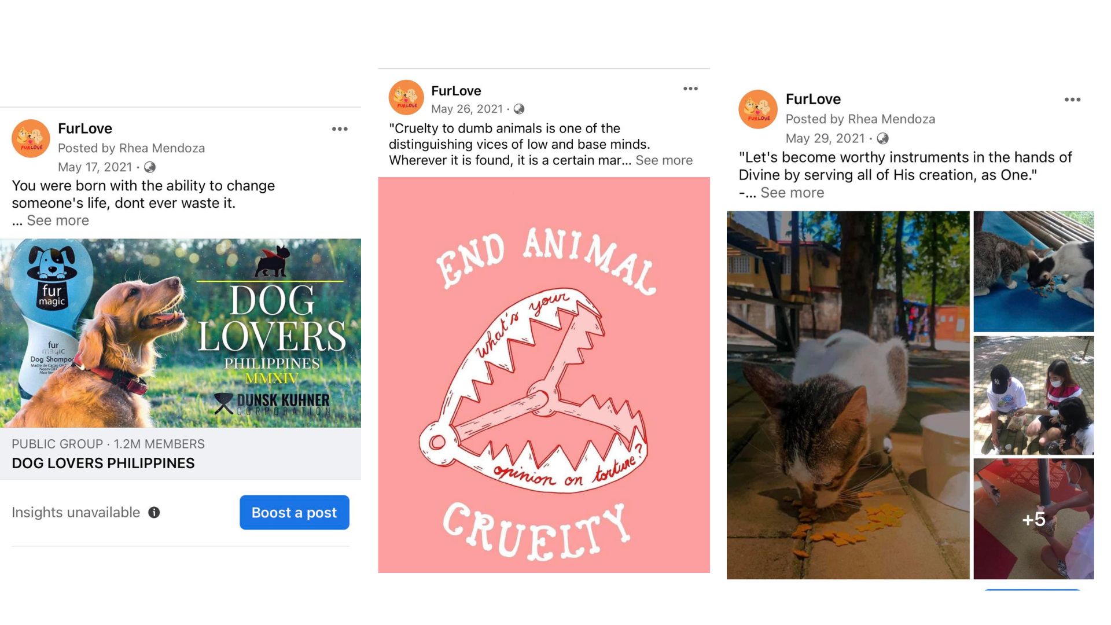
Task: Click globe privacy icon on May 29 post
Action: (x=882, y=138)
